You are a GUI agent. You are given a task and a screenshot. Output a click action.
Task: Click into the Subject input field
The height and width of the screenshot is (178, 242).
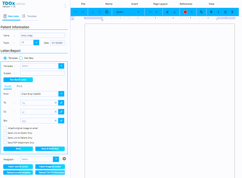[x=42, y=73]
